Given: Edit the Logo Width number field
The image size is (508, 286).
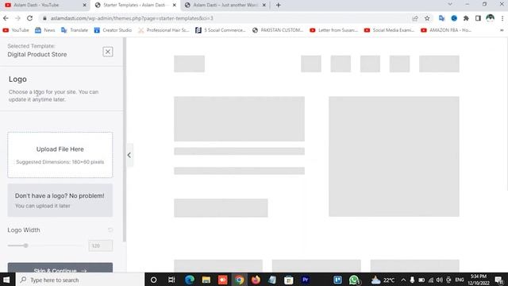Looking at the screenshot, I should 101,245.
